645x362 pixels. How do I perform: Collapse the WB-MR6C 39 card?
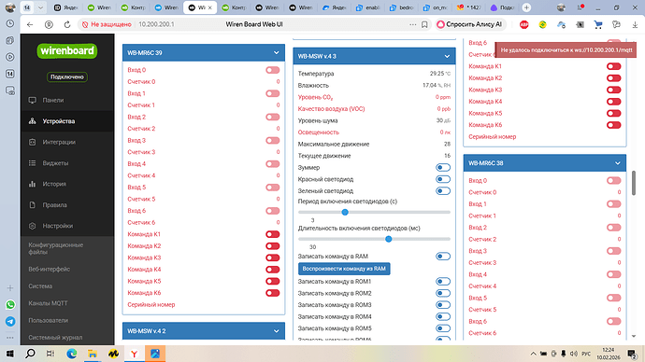tap(276, 53)
